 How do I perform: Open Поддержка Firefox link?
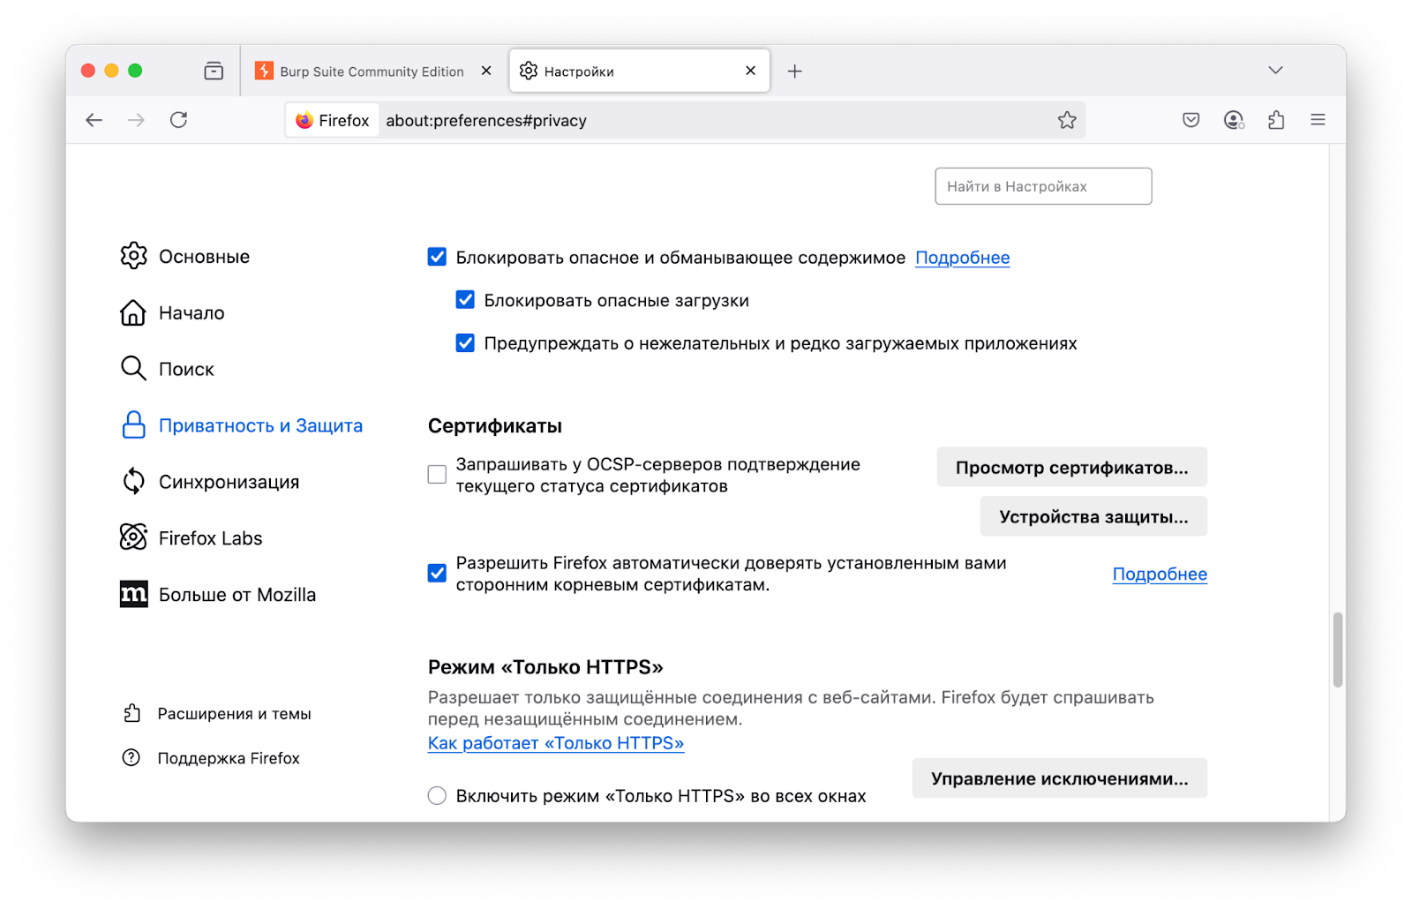pyautogui.click(x=229, y=758)
